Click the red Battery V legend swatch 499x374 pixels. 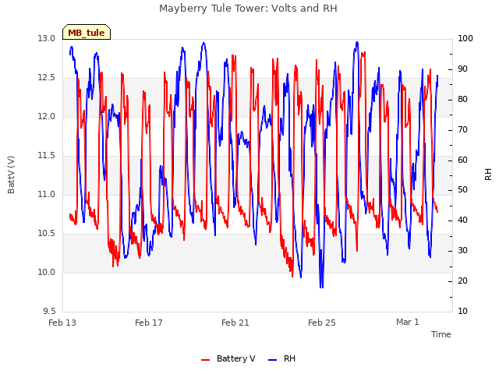tap(206, 360)
